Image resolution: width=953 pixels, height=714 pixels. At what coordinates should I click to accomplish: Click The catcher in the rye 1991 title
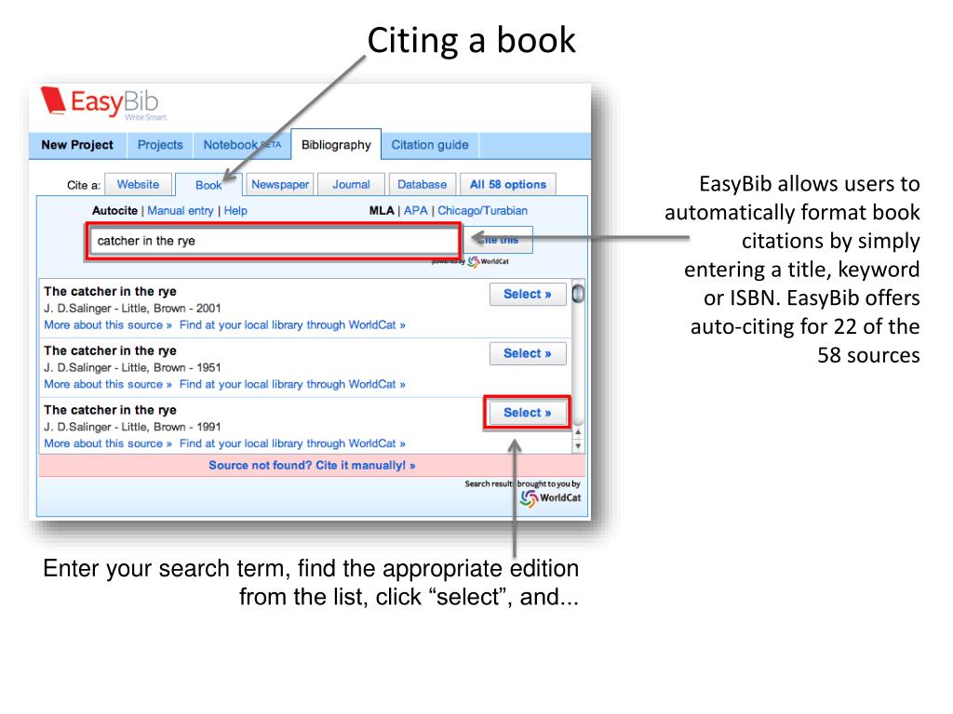click(110, 410)
